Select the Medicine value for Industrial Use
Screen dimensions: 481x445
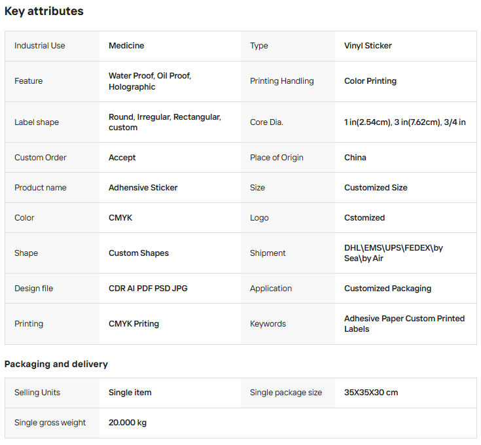coord(126,46)
